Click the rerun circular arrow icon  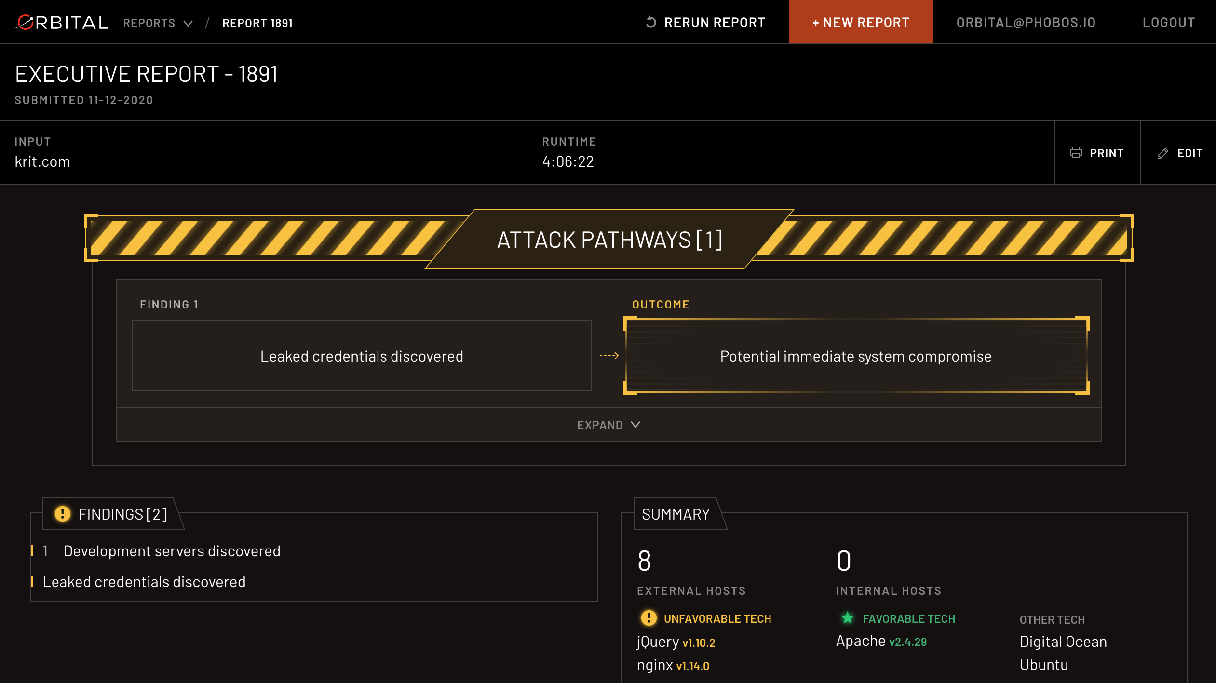point(651,22)
